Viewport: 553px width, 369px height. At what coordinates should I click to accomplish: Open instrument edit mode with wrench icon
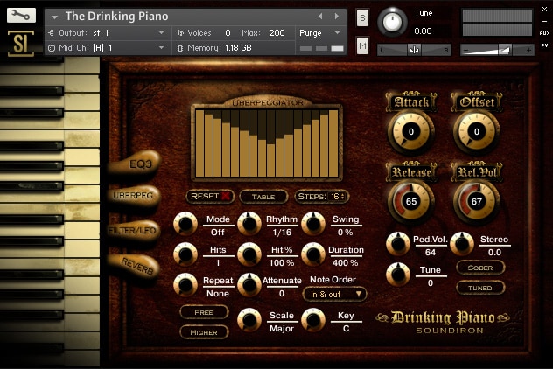tap(21, 15)
